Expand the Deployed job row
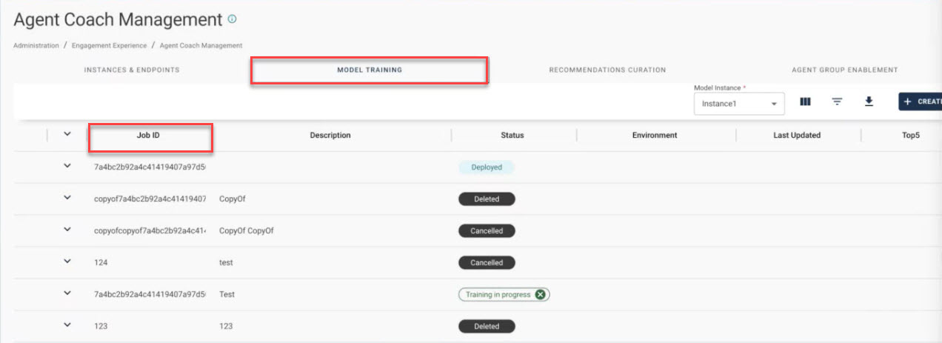Screen dimensions: 942x343 pyautogui.click(x=67, y=167)
